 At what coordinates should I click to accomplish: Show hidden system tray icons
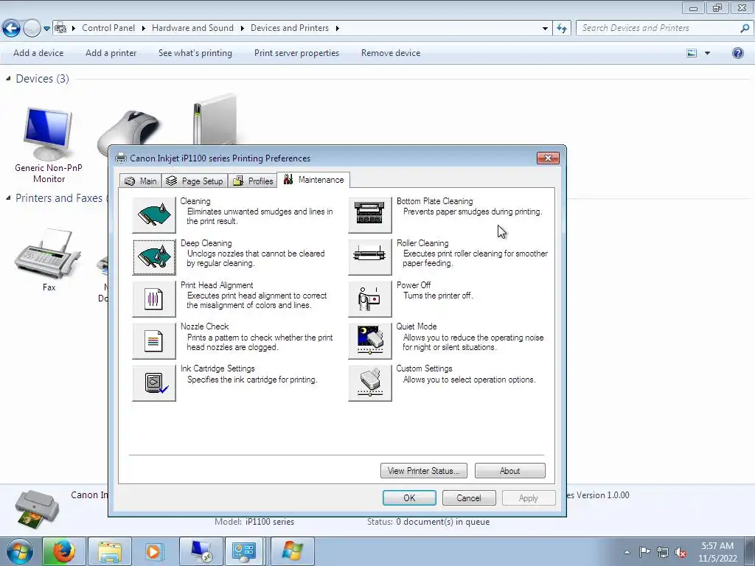click(x=627, y=552)
